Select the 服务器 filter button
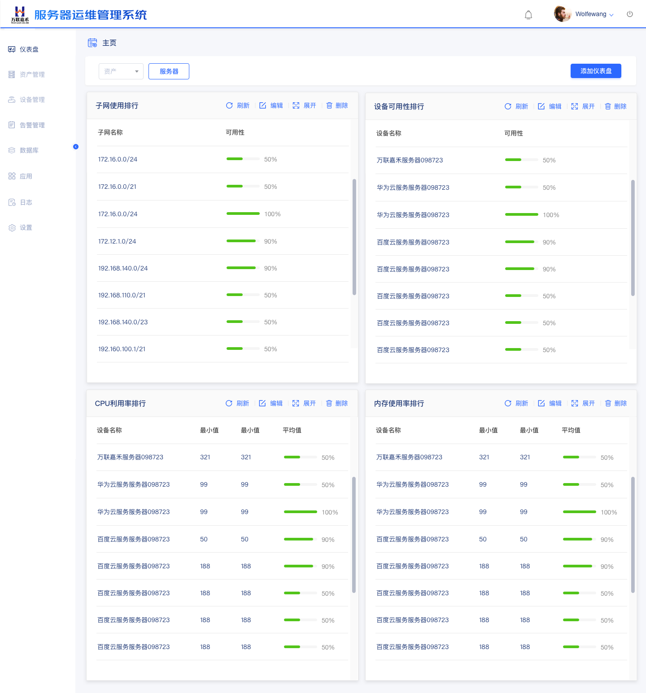 [x=169, y=71]
